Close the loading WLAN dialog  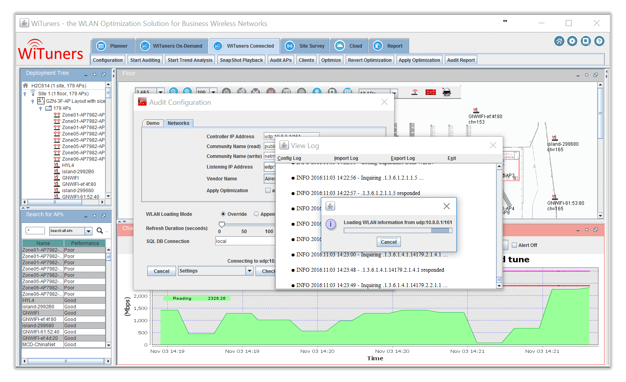[x=446, y=206]
